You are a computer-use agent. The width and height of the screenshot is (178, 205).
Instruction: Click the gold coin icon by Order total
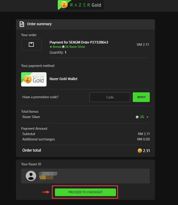[x=140, y=151]
